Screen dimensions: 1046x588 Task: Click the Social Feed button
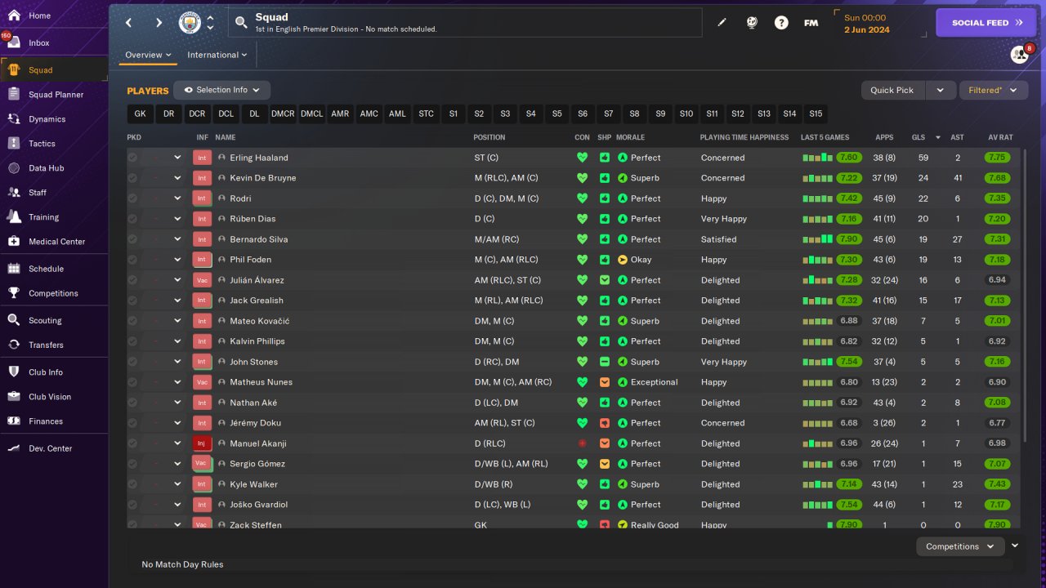pyautogui.click(x=986, y=23)
